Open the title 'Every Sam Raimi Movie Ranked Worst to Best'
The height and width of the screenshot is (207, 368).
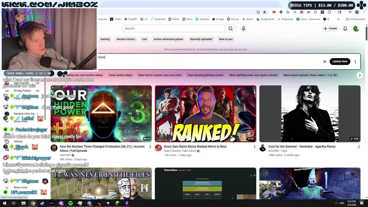[195, 147]
